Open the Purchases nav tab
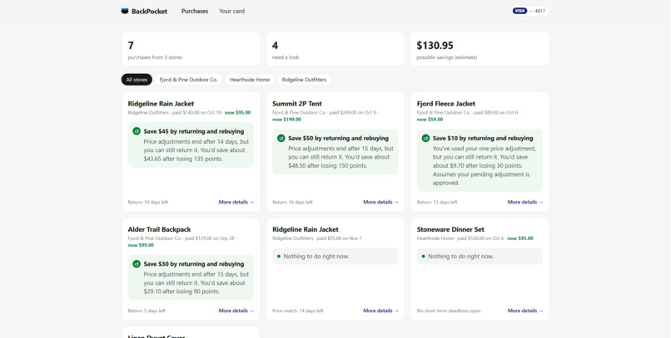The height and width of the screenshot is (338, 671). point(195,11)
